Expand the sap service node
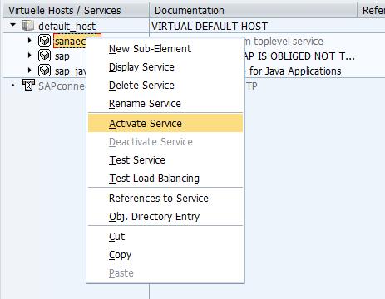This screenshot has width=385, height=299. tap(30, 56)
